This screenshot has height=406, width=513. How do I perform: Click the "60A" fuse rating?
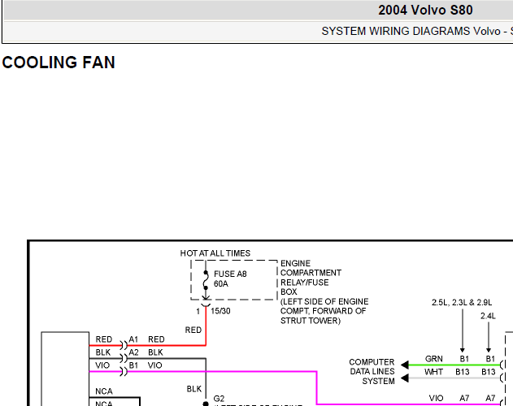[221, 283]
